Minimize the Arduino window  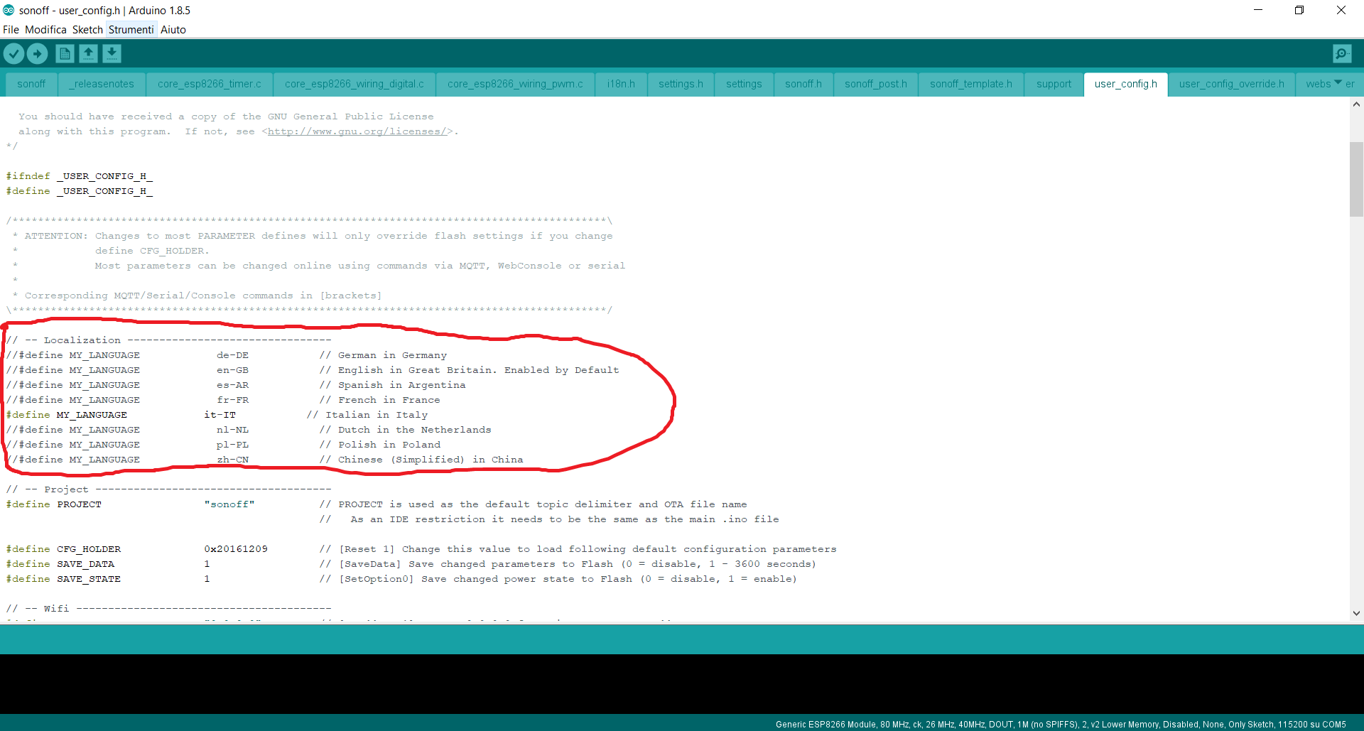click(1258, 11)
